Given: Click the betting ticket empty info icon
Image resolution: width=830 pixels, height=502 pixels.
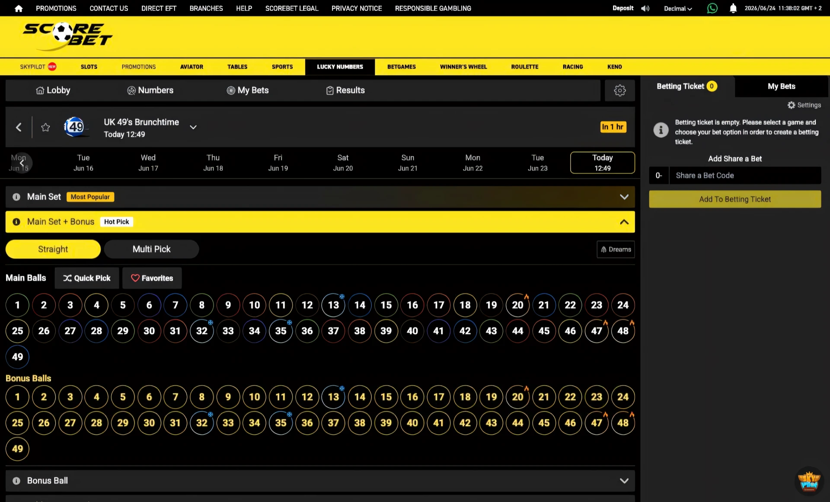Looking at the screenshot, I should (661, 130).
